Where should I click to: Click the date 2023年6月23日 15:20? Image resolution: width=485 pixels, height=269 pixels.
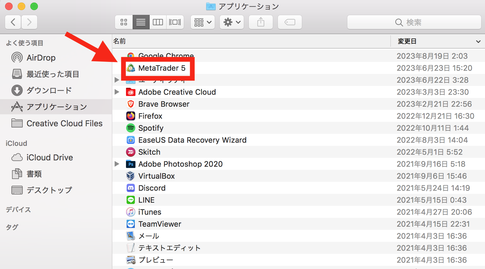[434, 68]
